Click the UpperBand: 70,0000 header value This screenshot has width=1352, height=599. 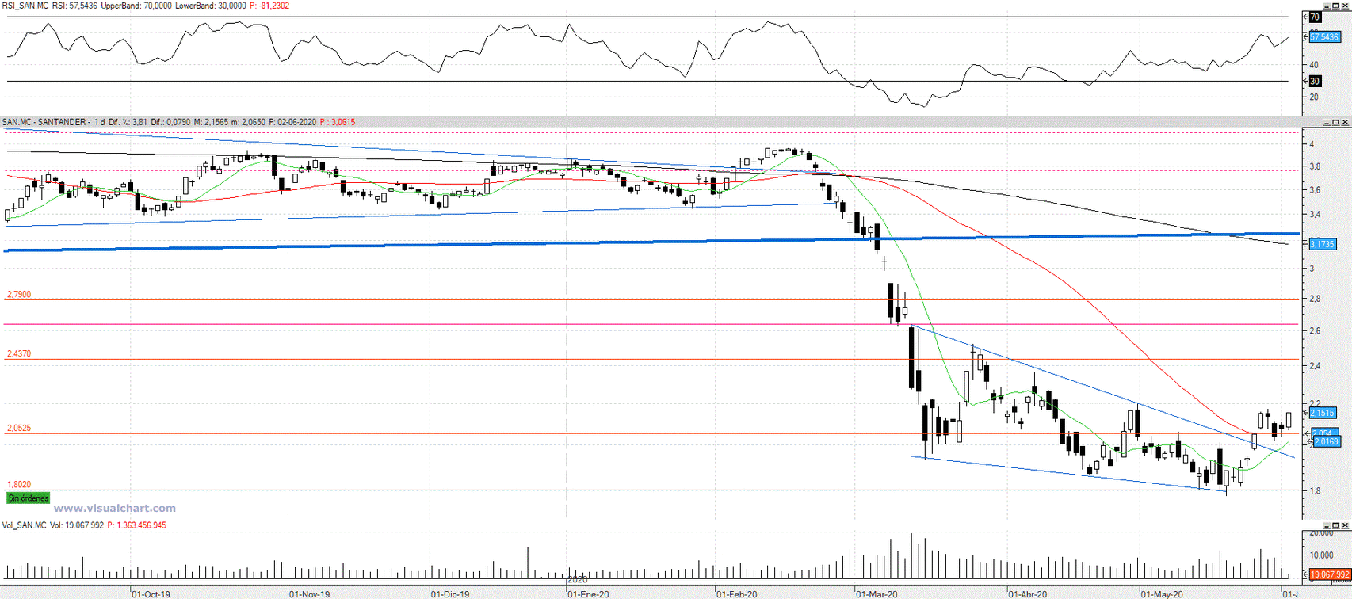136,6
